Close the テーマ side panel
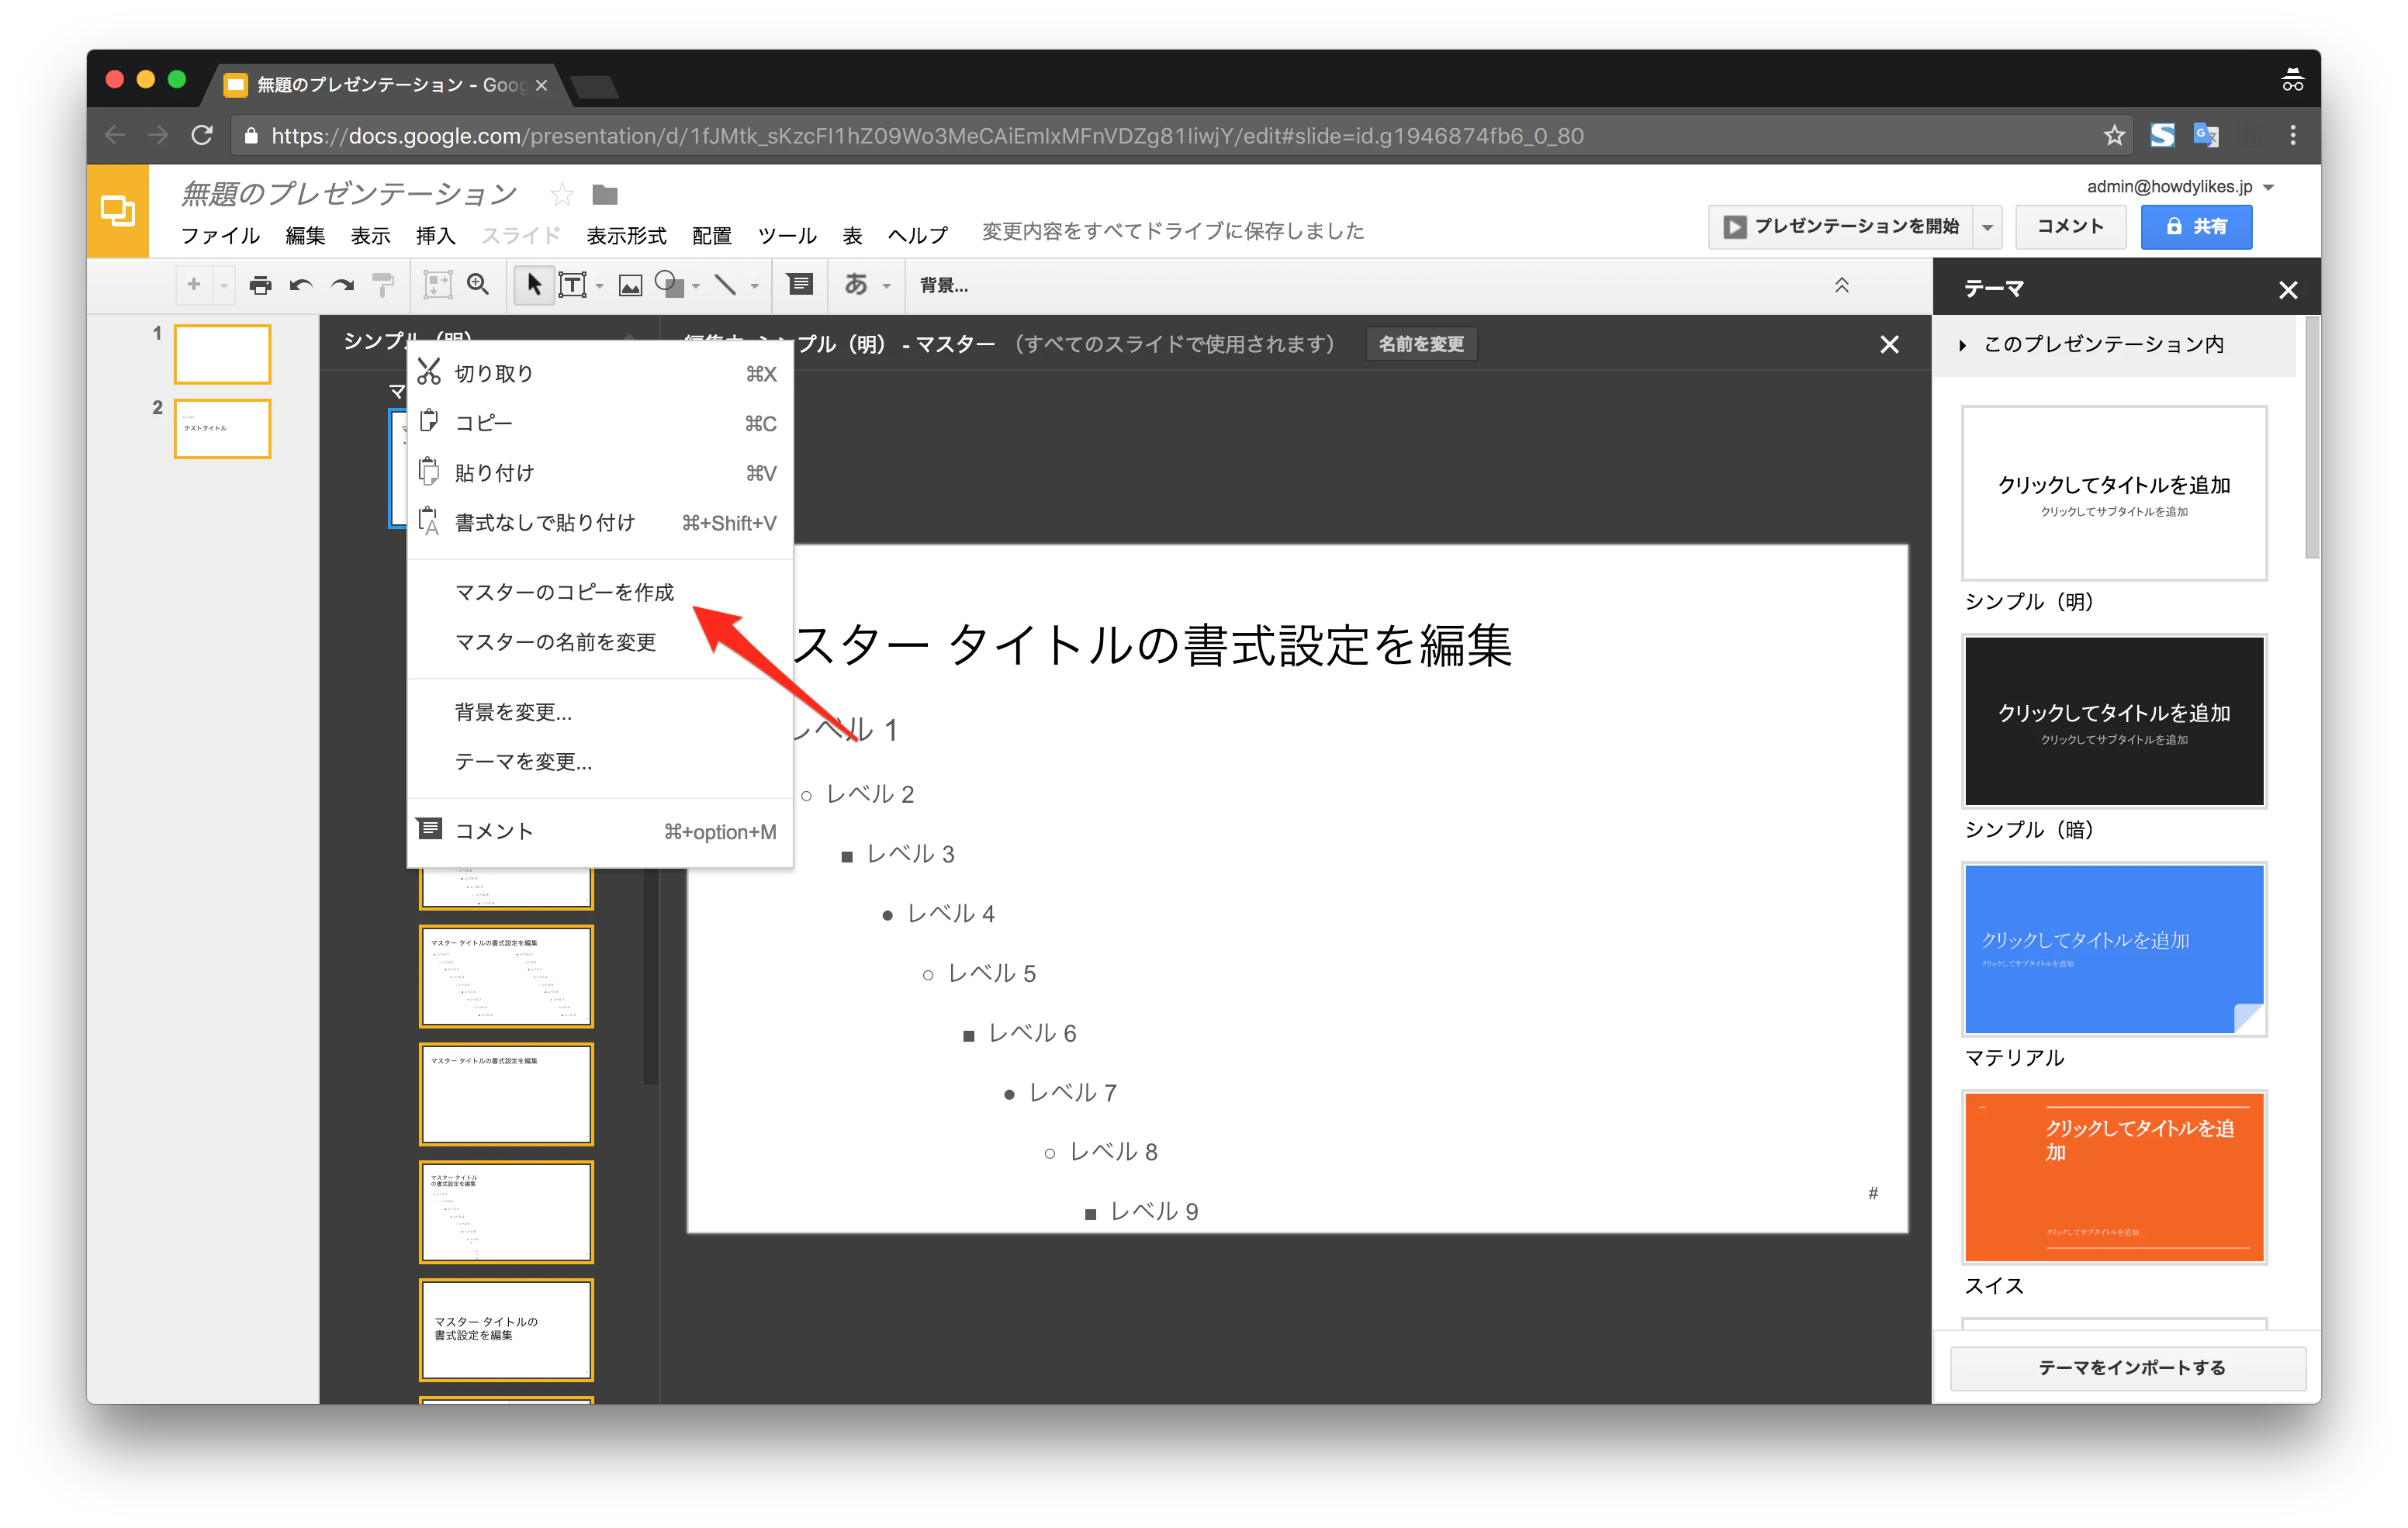 [2287, 290]
